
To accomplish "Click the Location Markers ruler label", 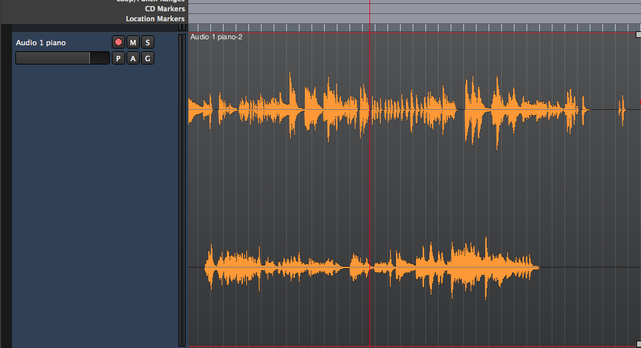I will coord(155,19).
